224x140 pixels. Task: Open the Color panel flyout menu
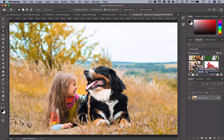pyautogui.click(x=222, y=16)
